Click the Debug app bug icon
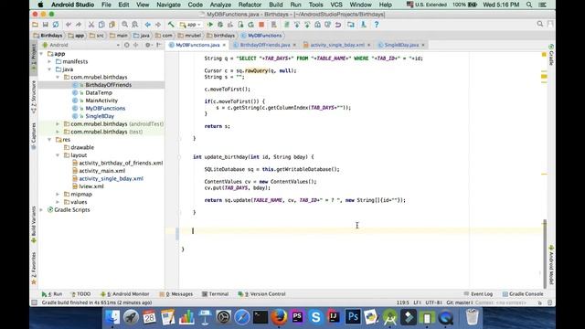Image resolution: width=585 pixels, height=329 pixels. (220, 25)
